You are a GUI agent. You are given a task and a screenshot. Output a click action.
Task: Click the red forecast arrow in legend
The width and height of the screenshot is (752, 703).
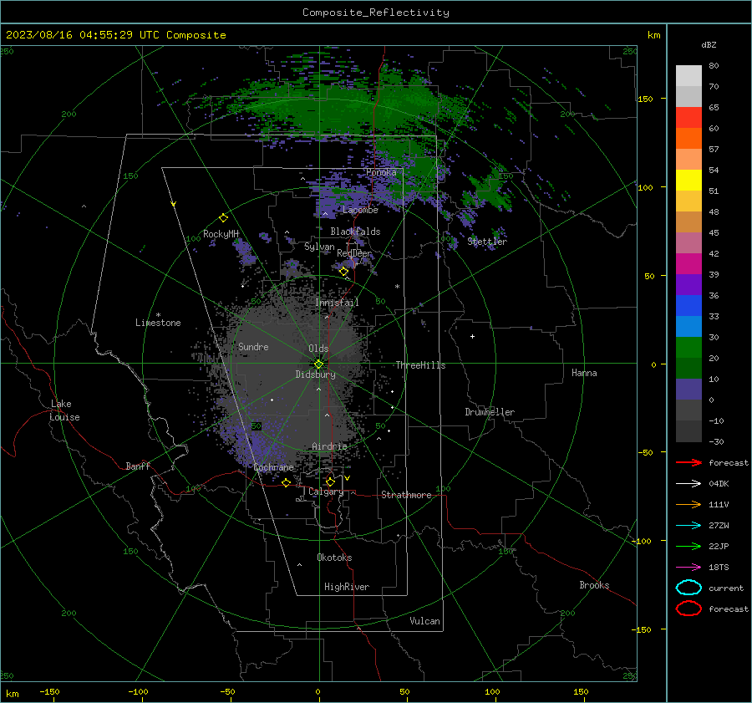[x=688, y=462]
